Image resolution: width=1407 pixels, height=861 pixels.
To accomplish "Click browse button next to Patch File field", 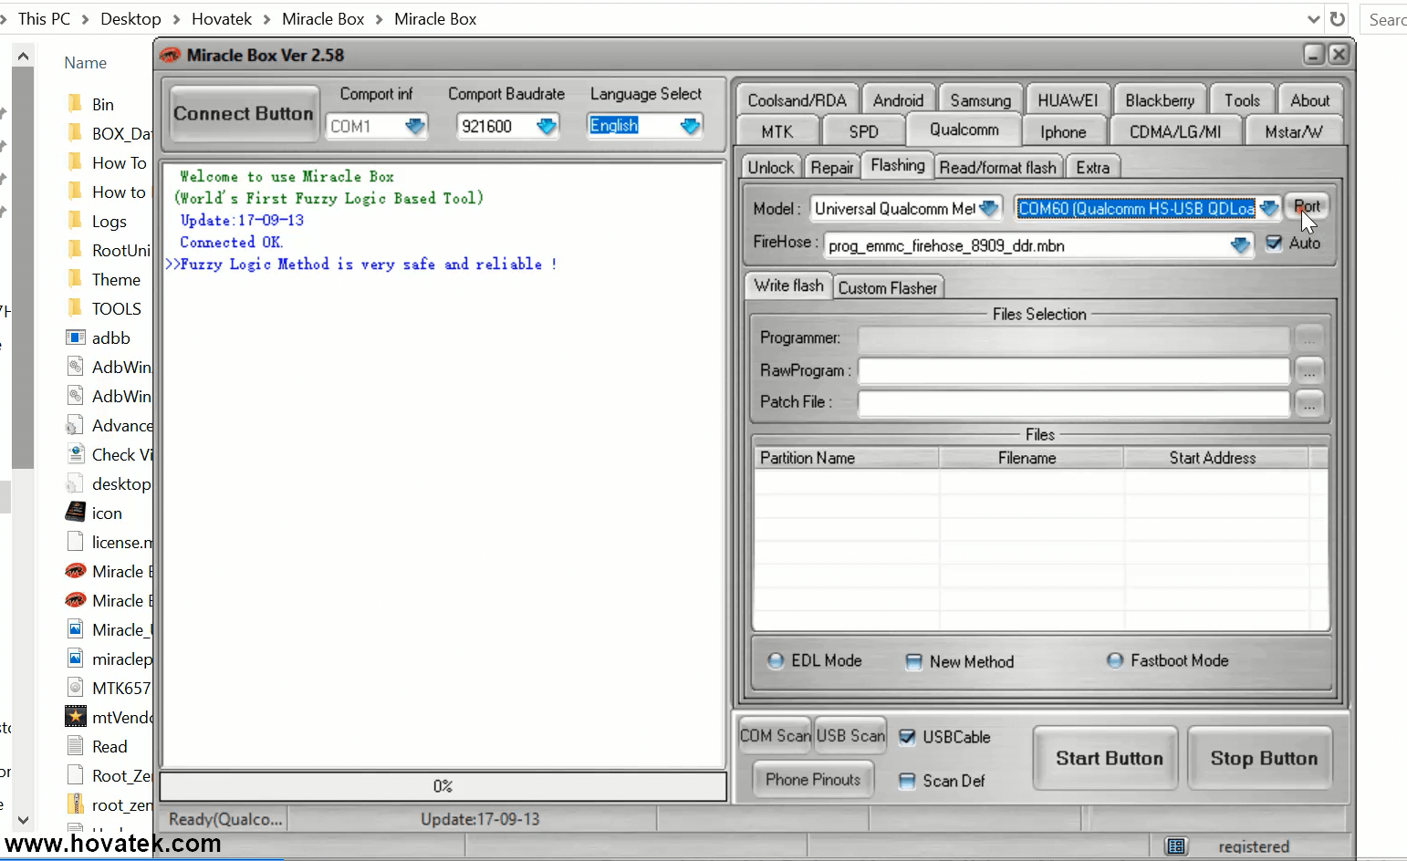I will click(x=1309, y=403).
